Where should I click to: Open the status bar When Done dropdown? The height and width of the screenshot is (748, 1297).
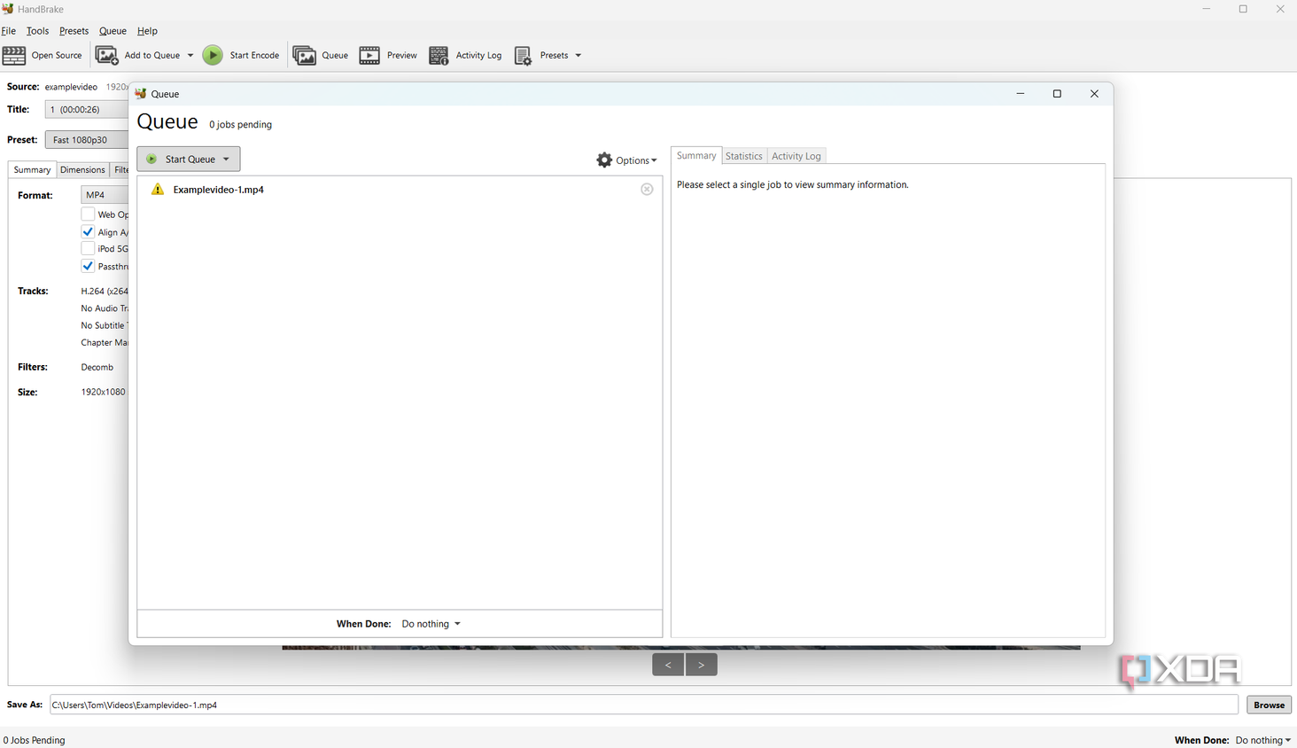[1263, 740]
